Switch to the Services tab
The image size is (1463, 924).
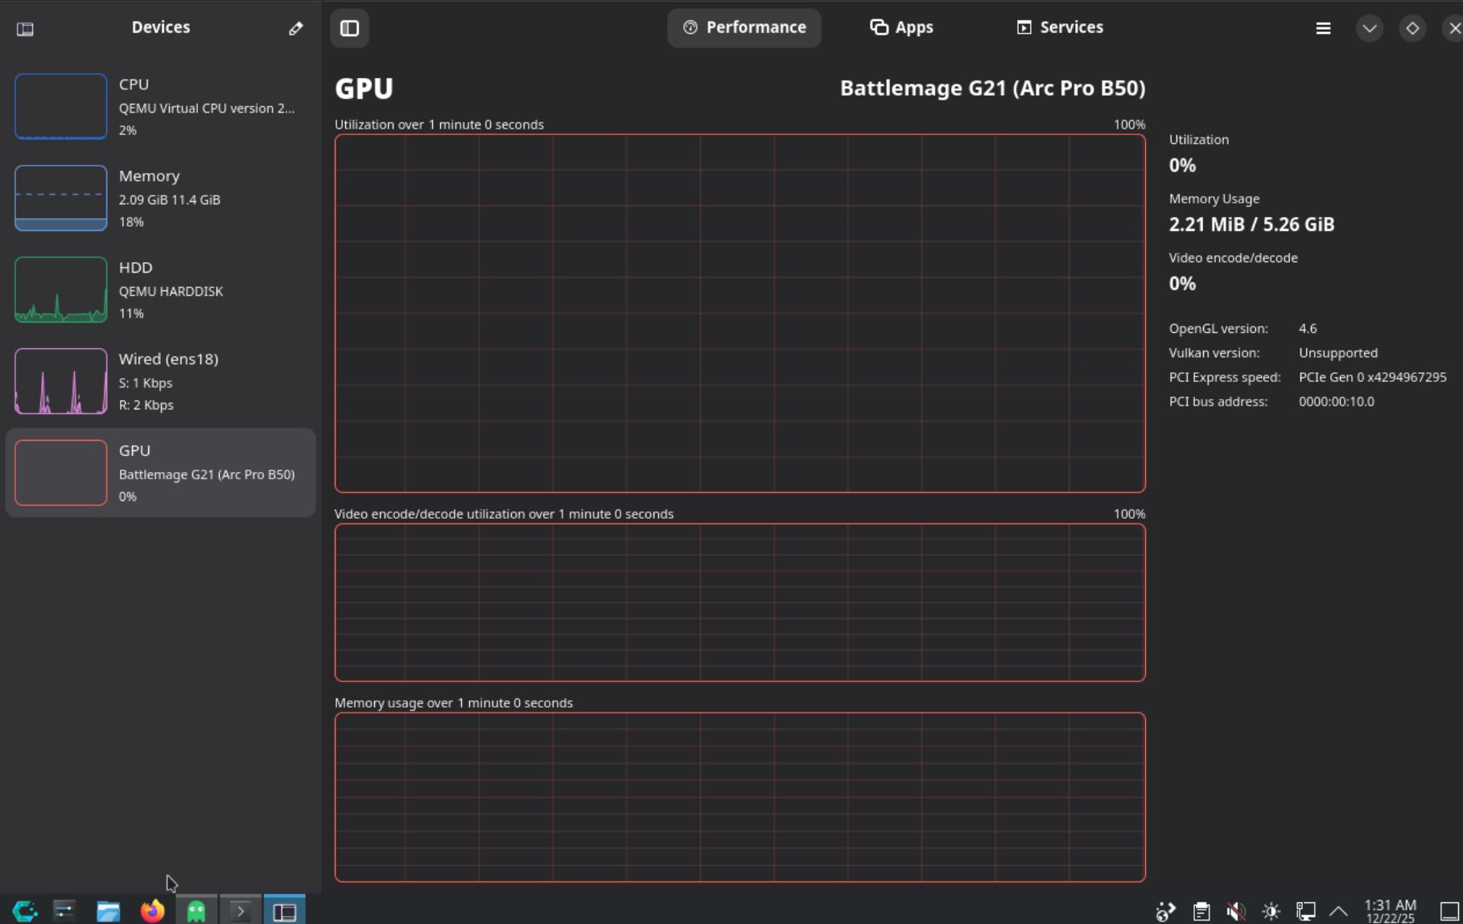click(1059, 27)
